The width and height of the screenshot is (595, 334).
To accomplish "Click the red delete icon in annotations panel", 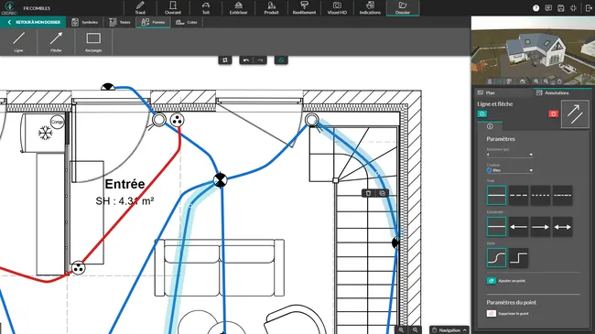I will click(x=553, y=113).
